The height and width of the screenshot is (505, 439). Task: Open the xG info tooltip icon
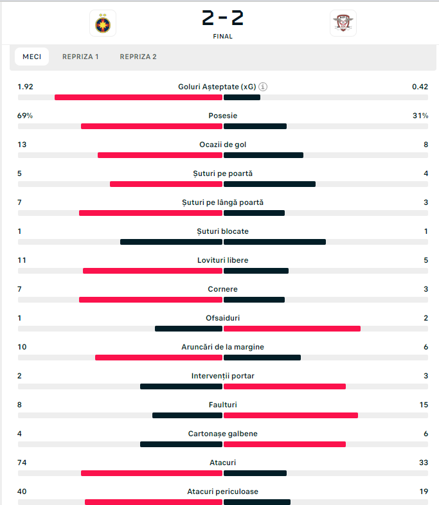(264, 87)
